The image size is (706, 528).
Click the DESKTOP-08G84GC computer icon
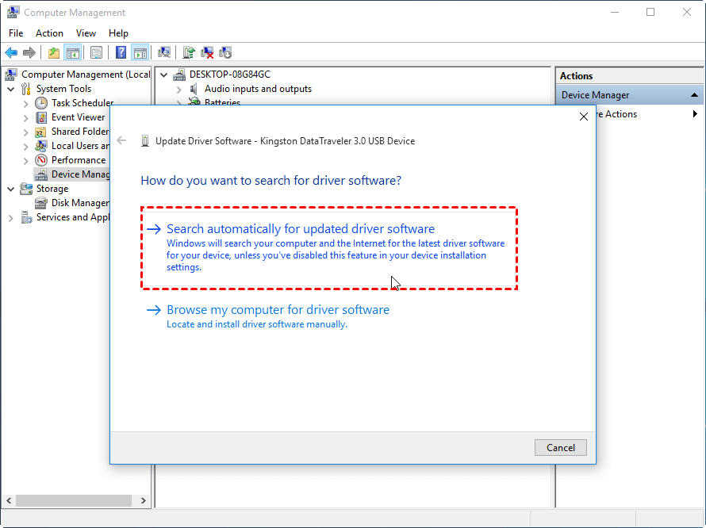(x=179, y=75)
